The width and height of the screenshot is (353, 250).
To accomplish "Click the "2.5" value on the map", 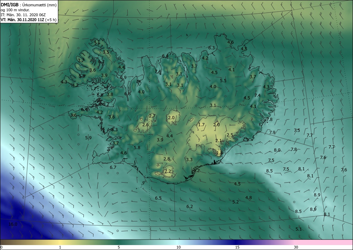I will [230, 135].
